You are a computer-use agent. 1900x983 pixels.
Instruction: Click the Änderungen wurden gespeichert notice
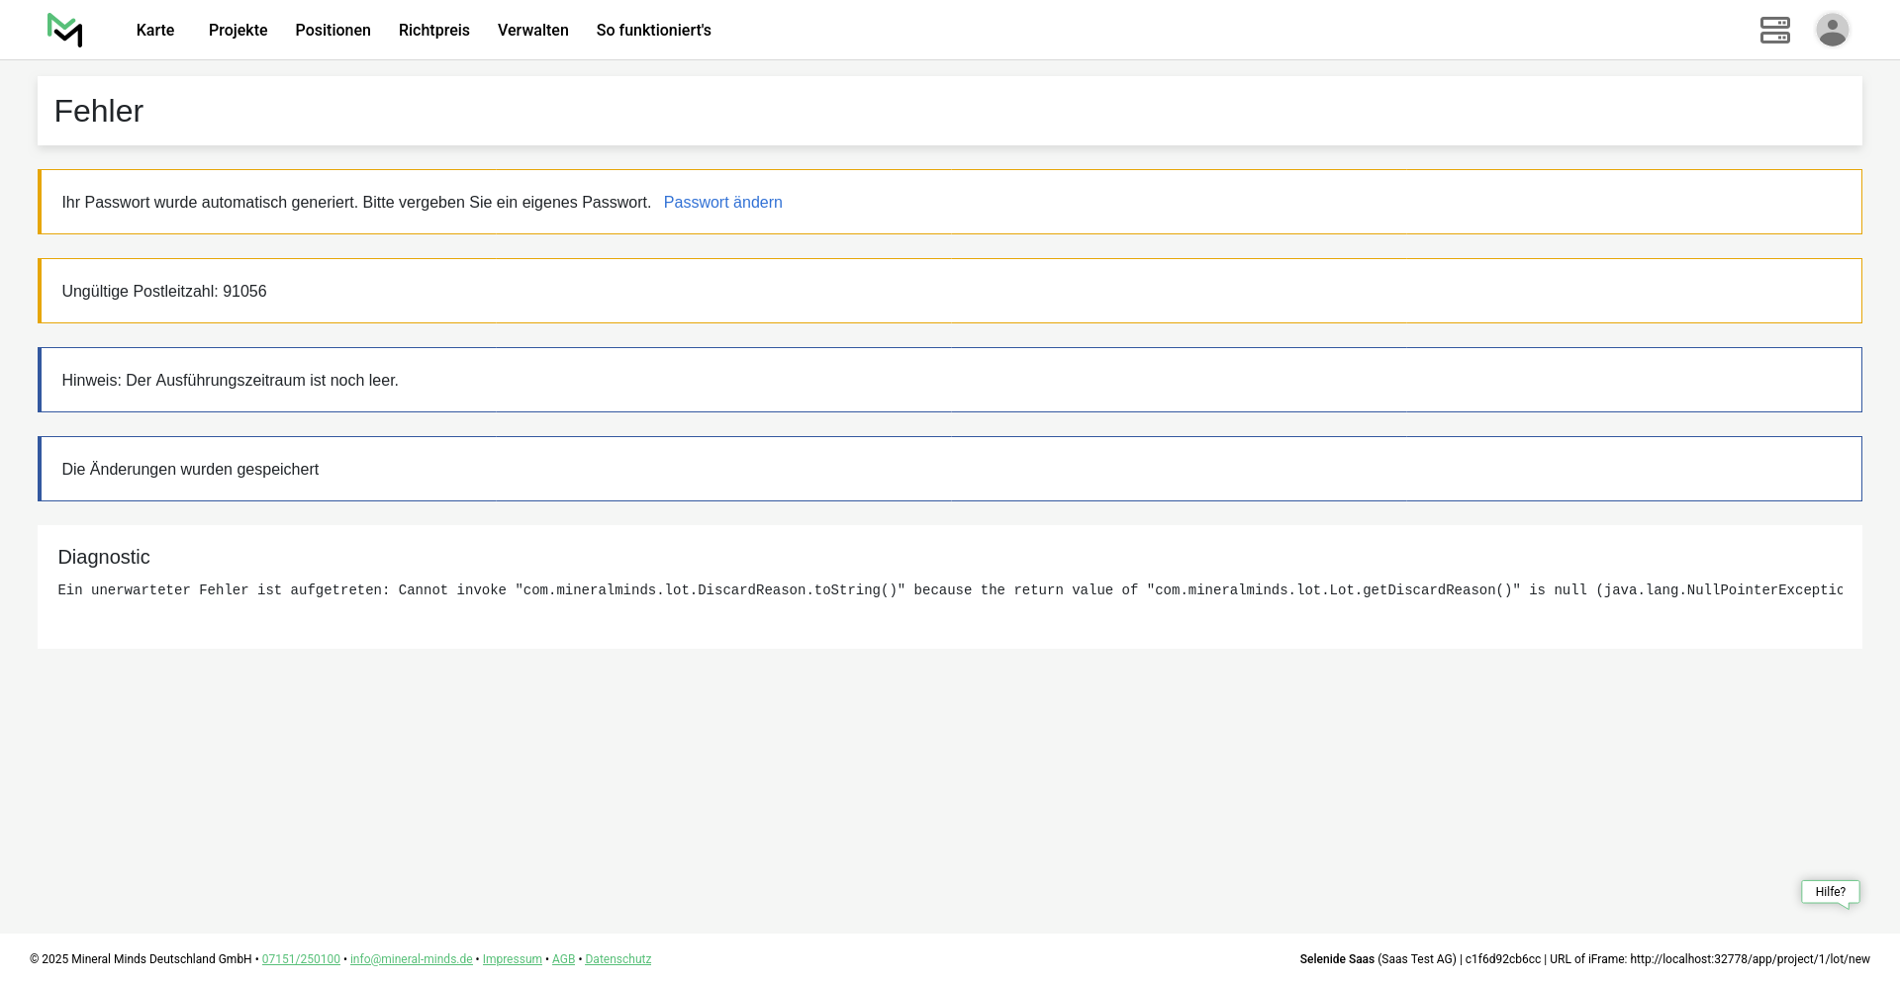click(190, 470)
